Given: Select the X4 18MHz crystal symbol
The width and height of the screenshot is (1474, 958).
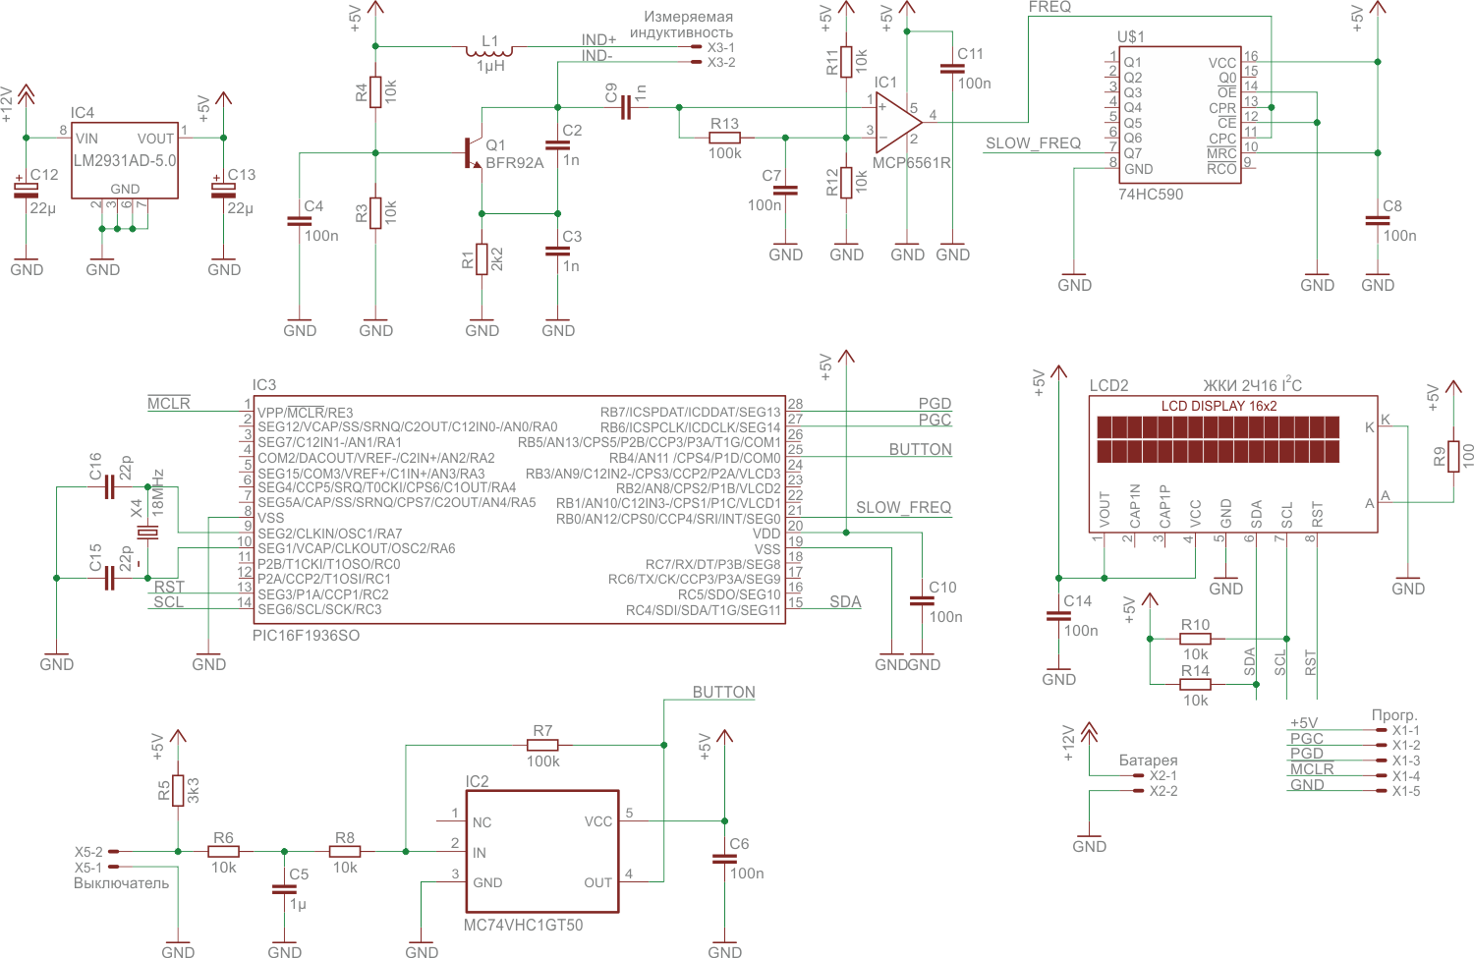Looking at the screenshot, I should point(146,533).
